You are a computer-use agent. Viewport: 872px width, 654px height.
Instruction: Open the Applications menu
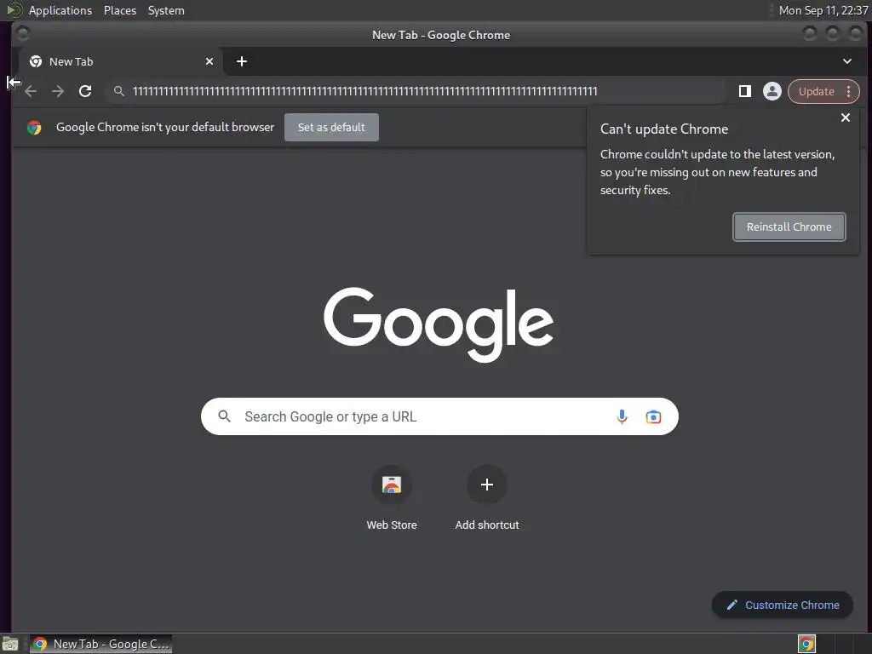[x=60, y=10]
